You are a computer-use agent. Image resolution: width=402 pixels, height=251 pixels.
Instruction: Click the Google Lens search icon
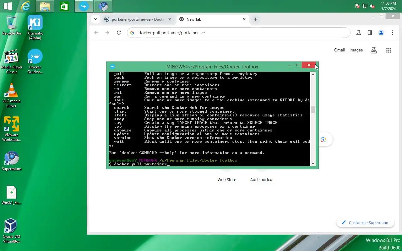pyautogui.click(x=323, y=140)
